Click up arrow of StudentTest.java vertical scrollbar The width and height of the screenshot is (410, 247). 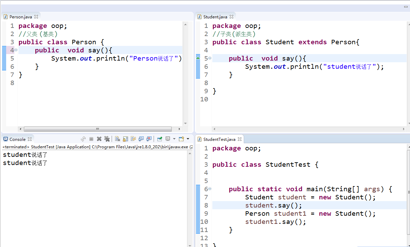(x=408, y=147)
